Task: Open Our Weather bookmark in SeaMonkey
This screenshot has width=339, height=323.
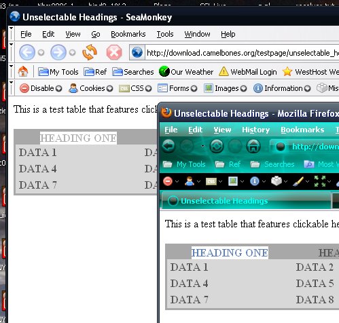Action: (186, 72)
